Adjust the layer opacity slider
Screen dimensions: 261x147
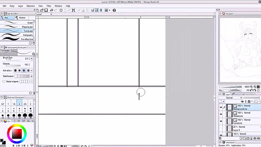point(251,98)
